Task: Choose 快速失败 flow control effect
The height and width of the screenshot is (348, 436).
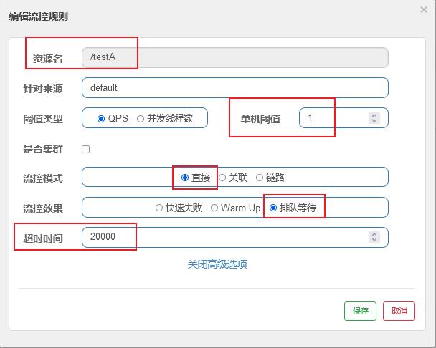Action: click(x=159, y=208)
